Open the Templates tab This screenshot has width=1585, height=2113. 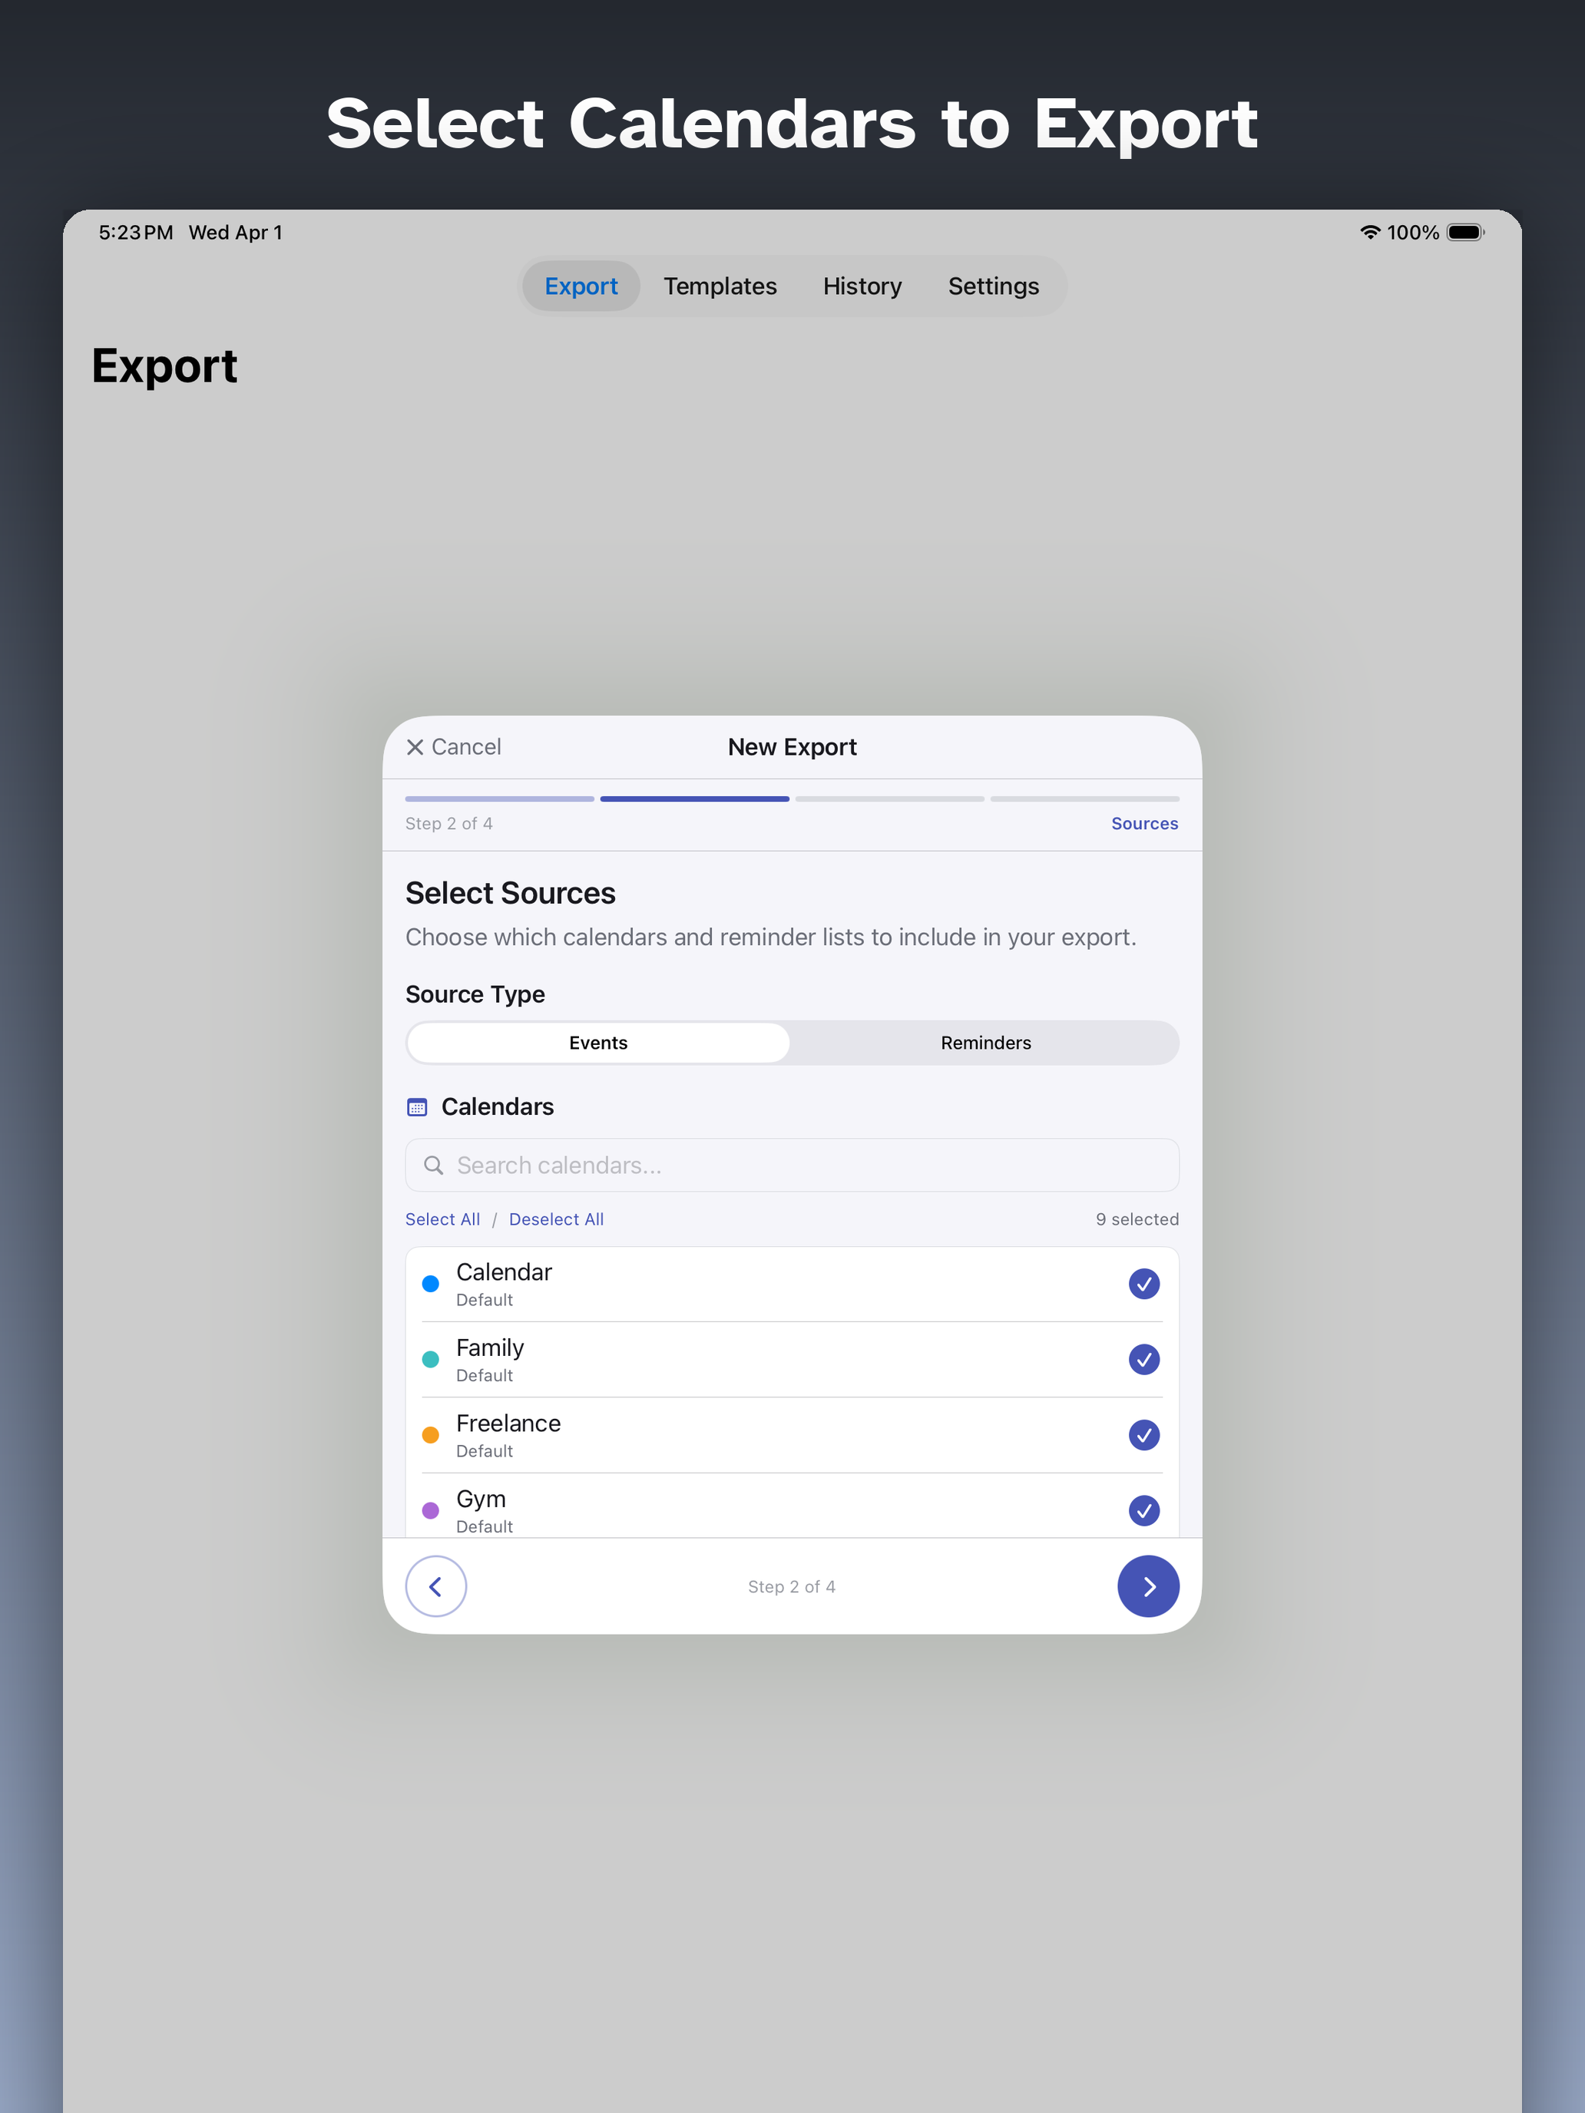click(x=720, y=286)
